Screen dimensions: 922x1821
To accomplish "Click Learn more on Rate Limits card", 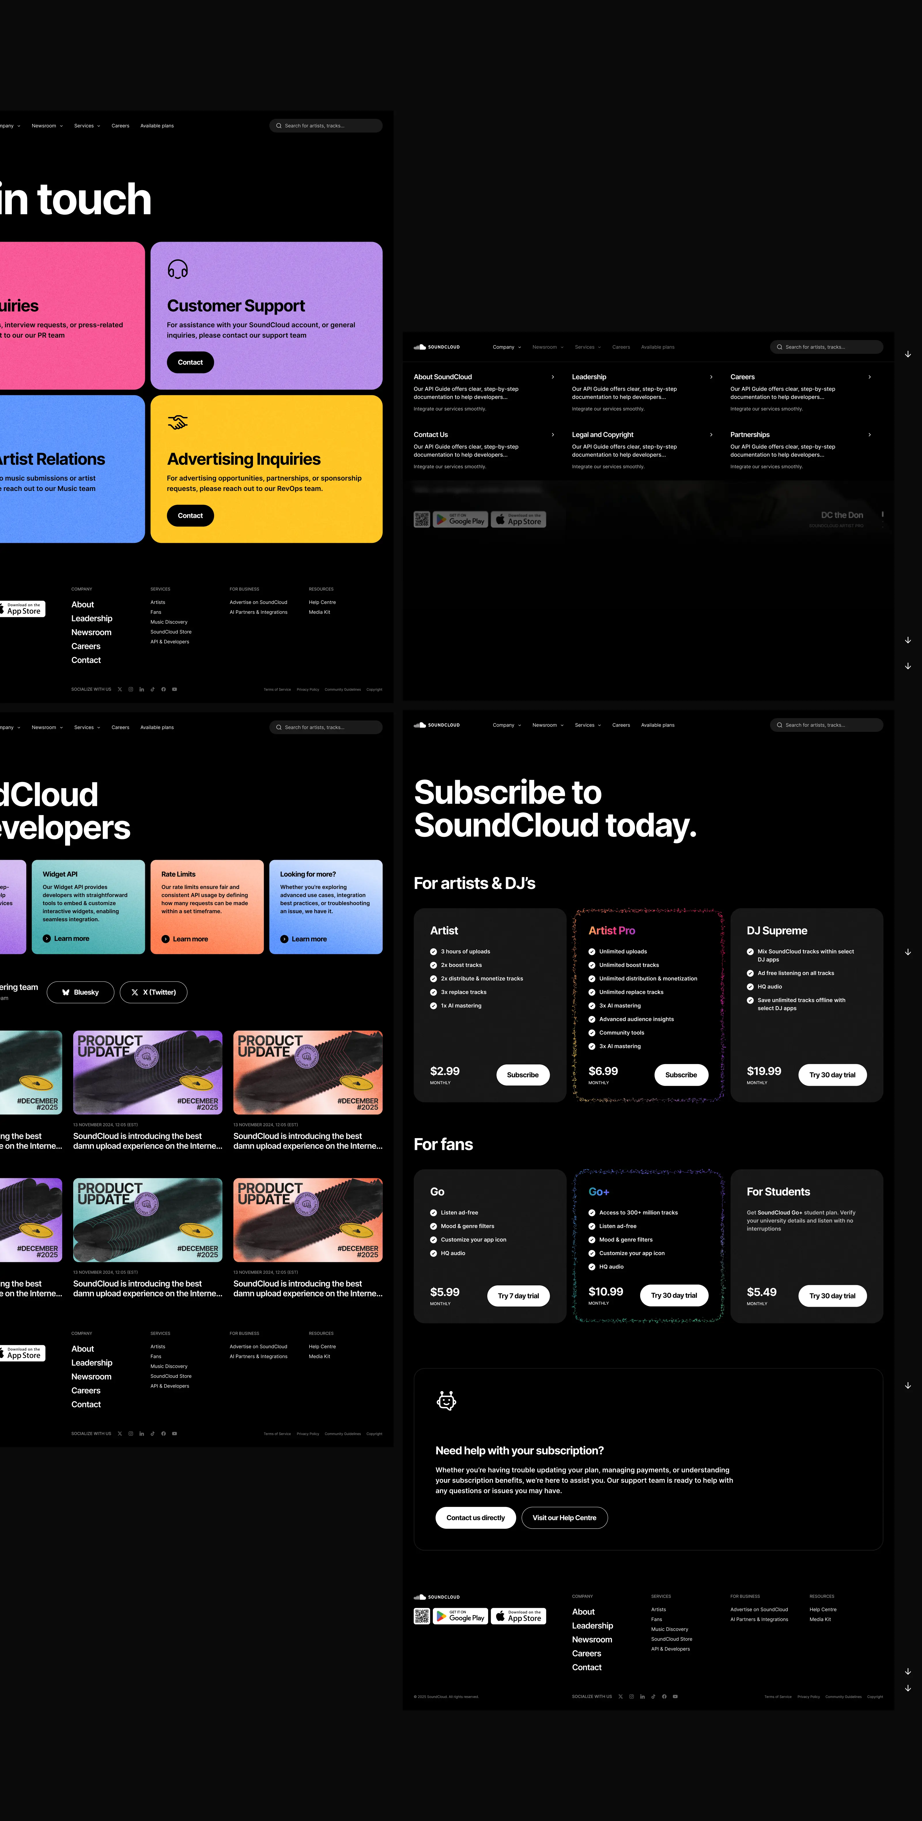I will (184, 939).
